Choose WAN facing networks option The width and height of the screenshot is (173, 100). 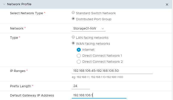click(x=73, y=43)
